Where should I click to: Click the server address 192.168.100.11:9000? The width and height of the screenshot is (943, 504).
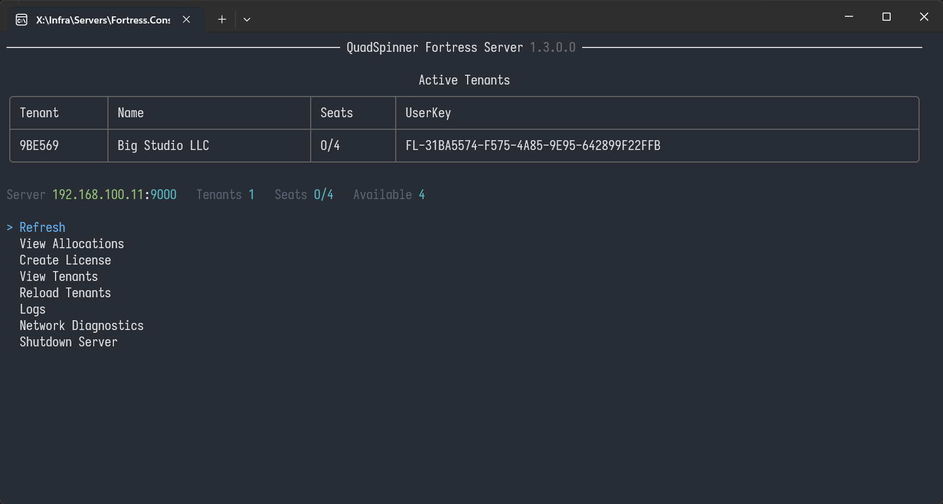tap(114, 195)
